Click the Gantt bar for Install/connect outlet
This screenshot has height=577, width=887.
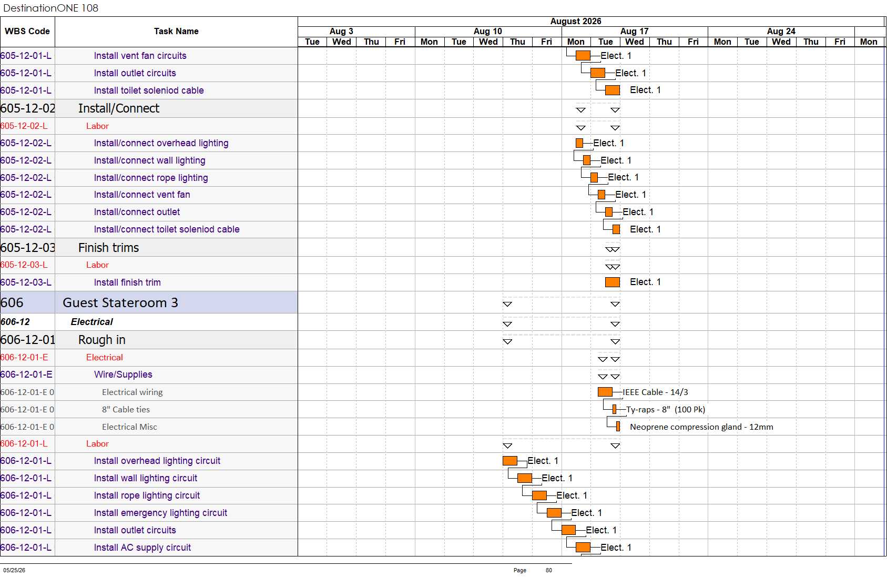tap(609, 212)
